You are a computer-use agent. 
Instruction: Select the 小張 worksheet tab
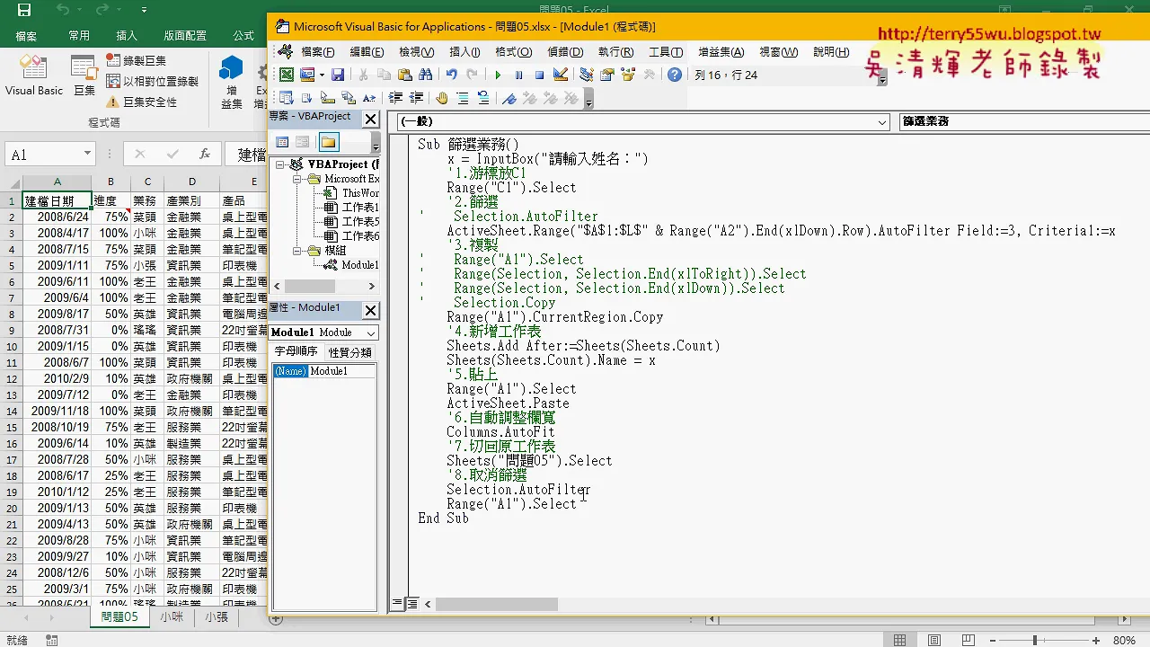[217, 617]
